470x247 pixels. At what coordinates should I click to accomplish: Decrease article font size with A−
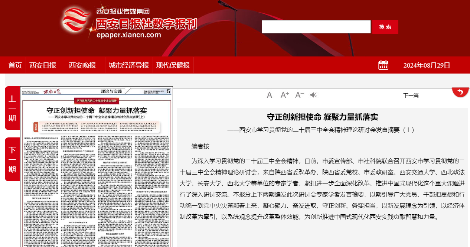tap(299, 95)
